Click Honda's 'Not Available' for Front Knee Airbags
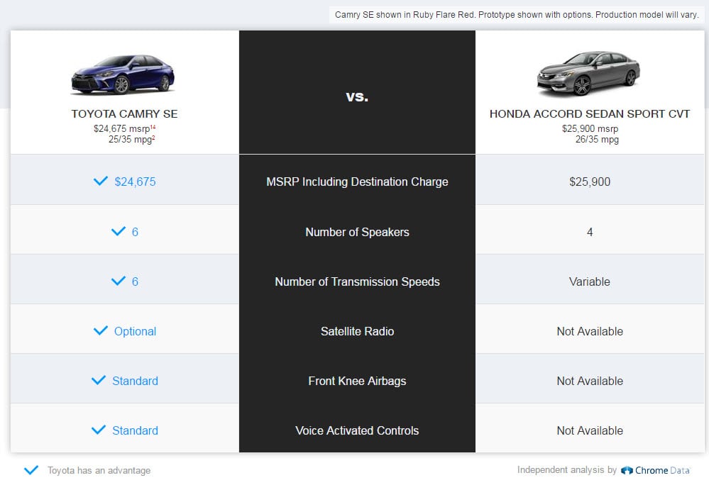Viewport: 709px width, 485px height. (x=590, y=381)
